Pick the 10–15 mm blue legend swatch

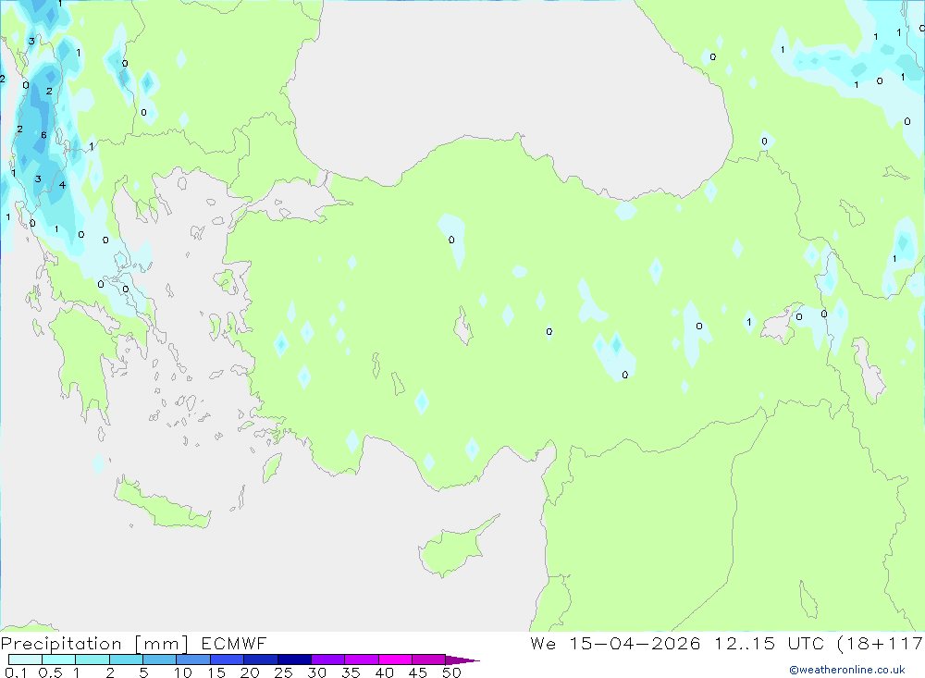193,660
